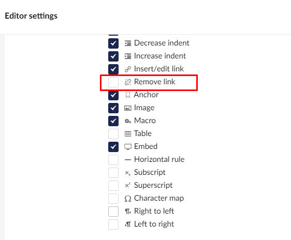The width and height of the screenshot is (291, 240).
Task: Click the Table grid icon
Action: [x=128, y=134]
